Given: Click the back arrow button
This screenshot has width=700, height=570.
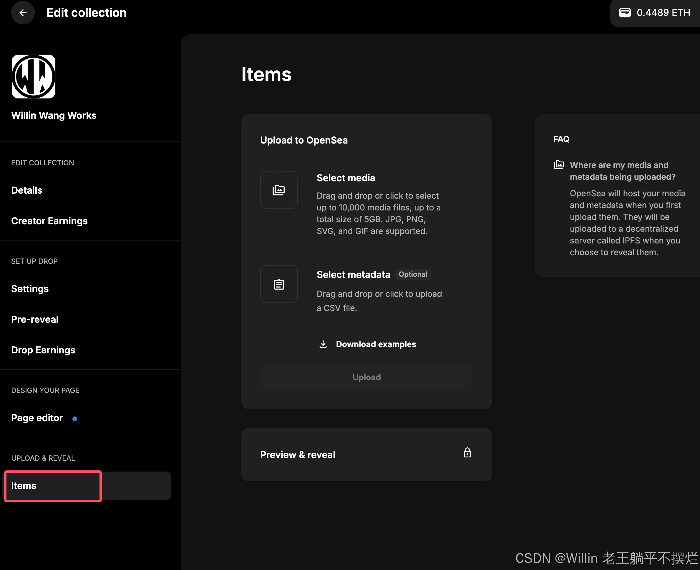Looking at the screenshot, I should [x=23, y=13].
